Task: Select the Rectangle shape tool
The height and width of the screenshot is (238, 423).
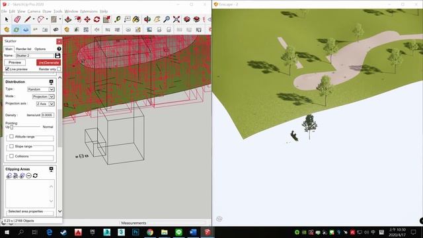Action: 54,19
